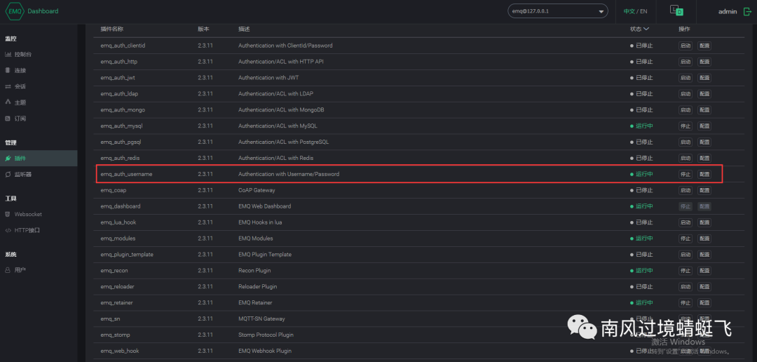This screenshot has width=757, height=362.
Task: Click the Dashboard title text
Action: [x=43, y=11]
